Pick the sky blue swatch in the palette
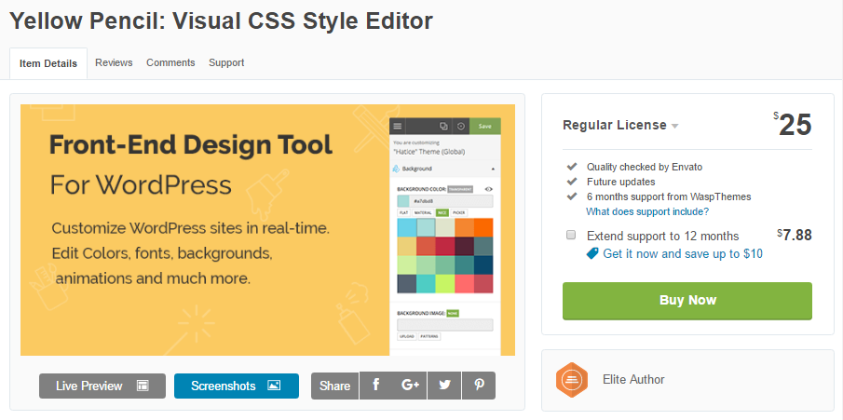 click(x=407, y=227)
